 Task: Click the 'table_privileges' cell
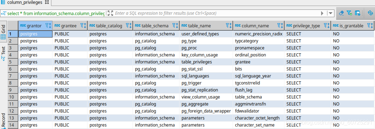click(206, 62)
